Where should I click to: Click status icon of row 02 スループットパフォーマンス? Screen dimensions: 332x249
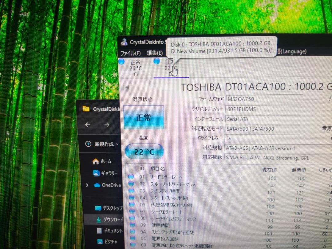point(131,184)
